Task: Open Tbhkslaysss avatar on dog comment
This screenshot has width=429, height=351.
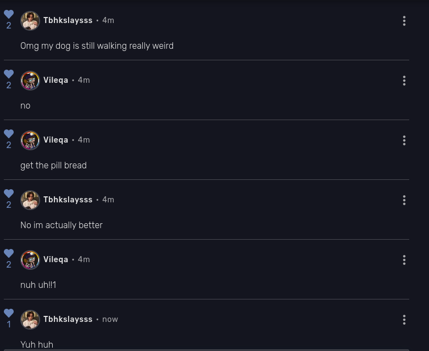Action: (30, 21)
